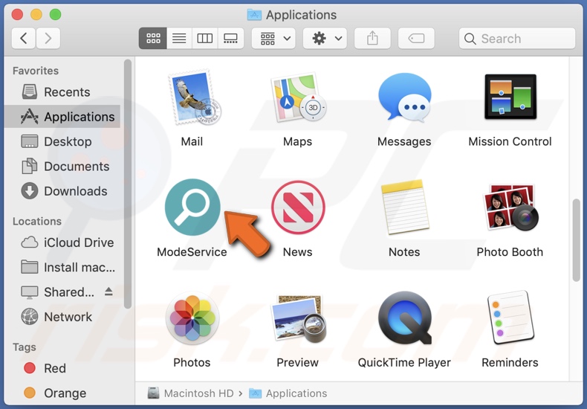
Task: Open iCloud Drive in the sidebar
Action: (62, 242)
